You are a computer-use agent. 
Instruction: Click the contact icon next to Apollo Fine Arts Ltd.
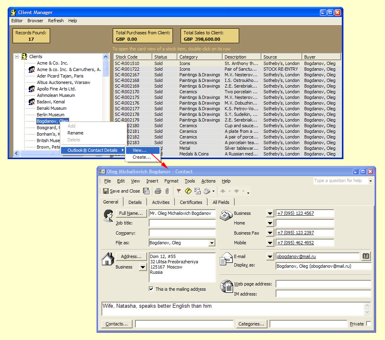pyautogui.click(x=32, y=88)
